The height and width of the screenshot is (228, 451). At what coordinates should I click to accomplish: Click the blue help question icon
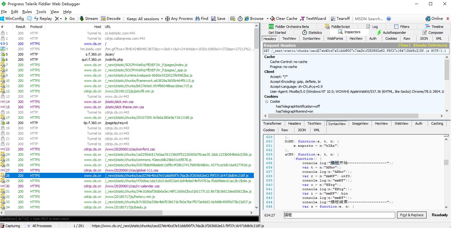click(x=389, y=19)
